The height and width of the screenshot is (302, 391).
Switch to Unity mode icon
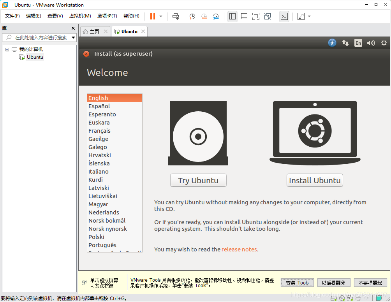click(x=268, y=16)
